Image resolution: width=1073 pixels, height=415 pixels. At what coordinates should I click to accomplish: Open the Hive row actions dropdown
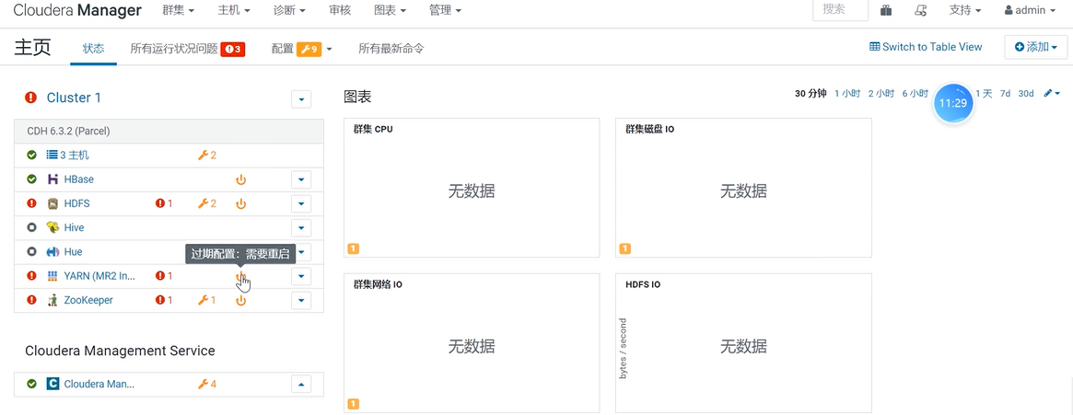(x=301, y=227)
